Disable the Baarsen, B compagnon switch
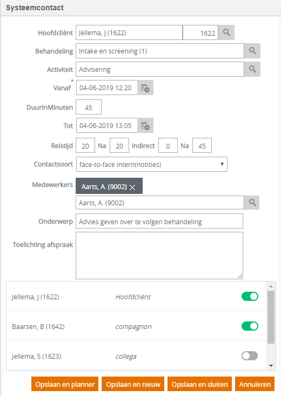This screenshot has width=281, height=396. (250, 326)
